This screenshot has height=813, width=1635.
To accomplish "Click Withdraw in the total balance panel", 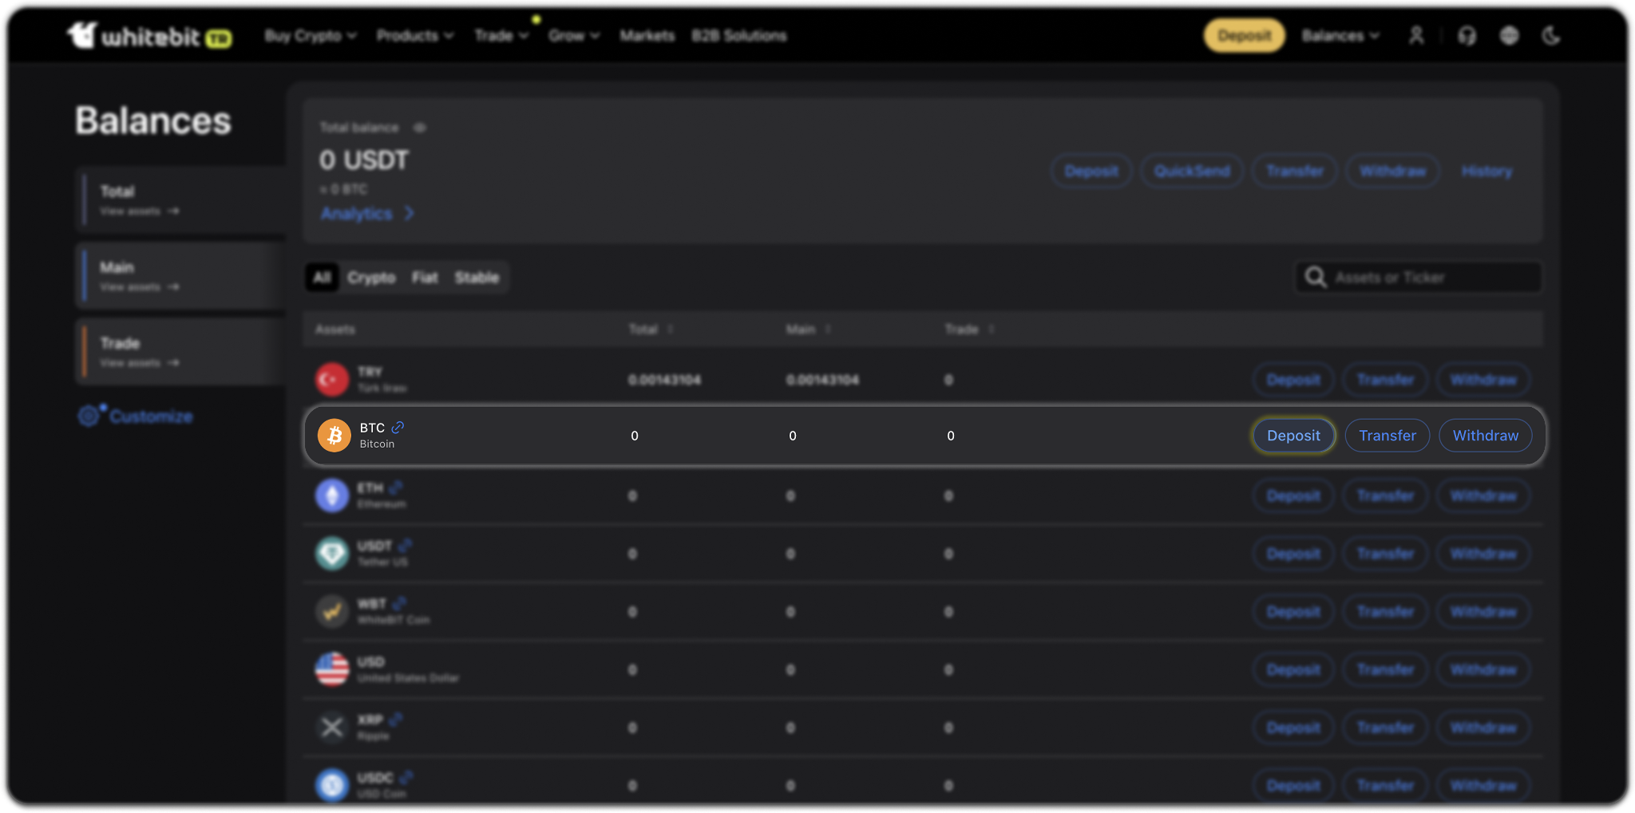I will pos(1392,172).
